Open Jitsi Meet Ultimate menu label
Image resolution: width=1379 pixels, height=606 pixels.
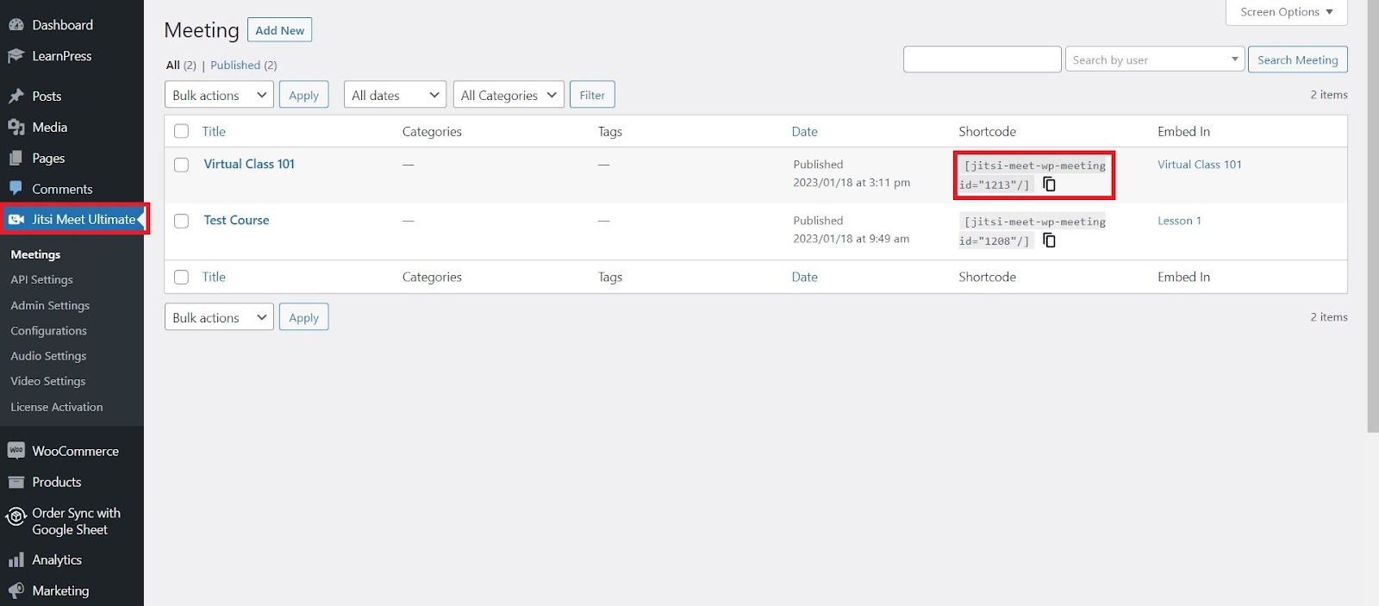point(84,219)
